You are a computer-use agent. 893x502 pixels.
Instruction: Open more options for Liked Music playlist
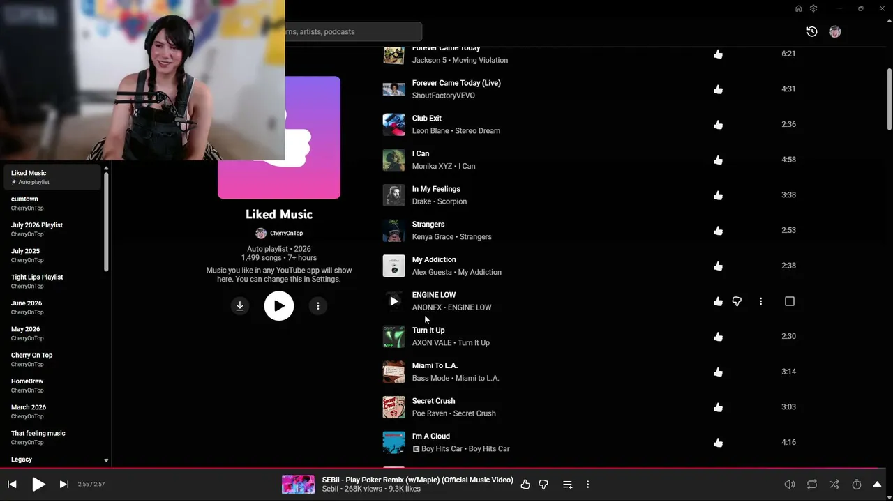tap(318, 305)
